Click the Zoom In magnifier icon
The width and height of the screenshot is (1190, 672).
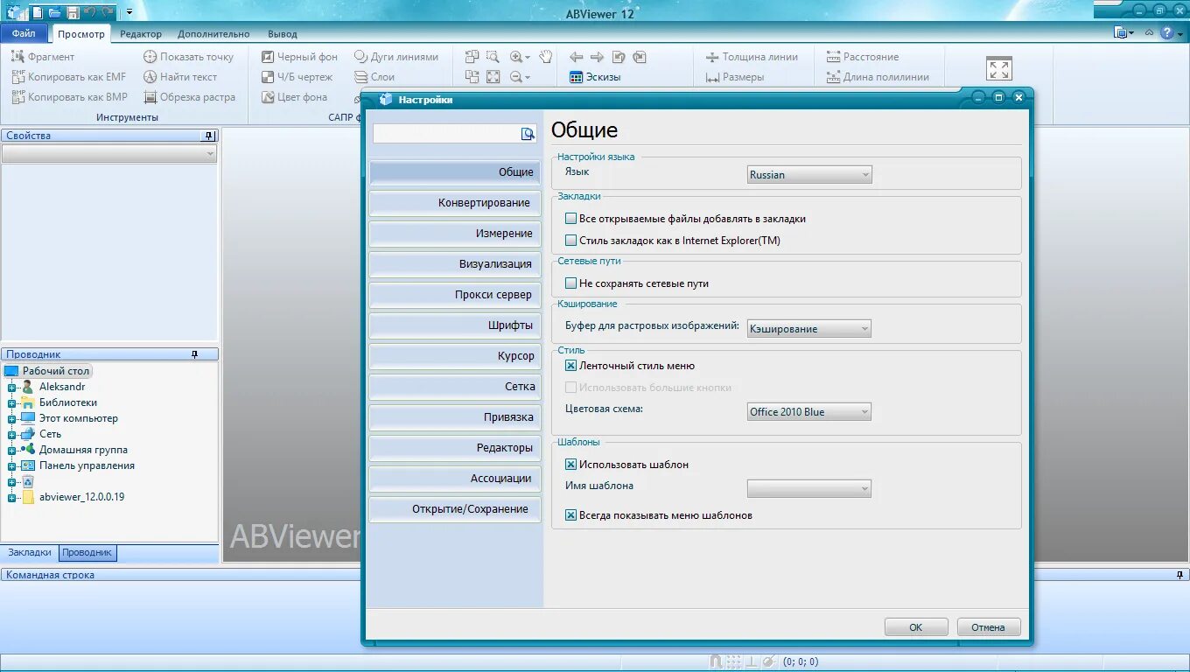(515, 56)
